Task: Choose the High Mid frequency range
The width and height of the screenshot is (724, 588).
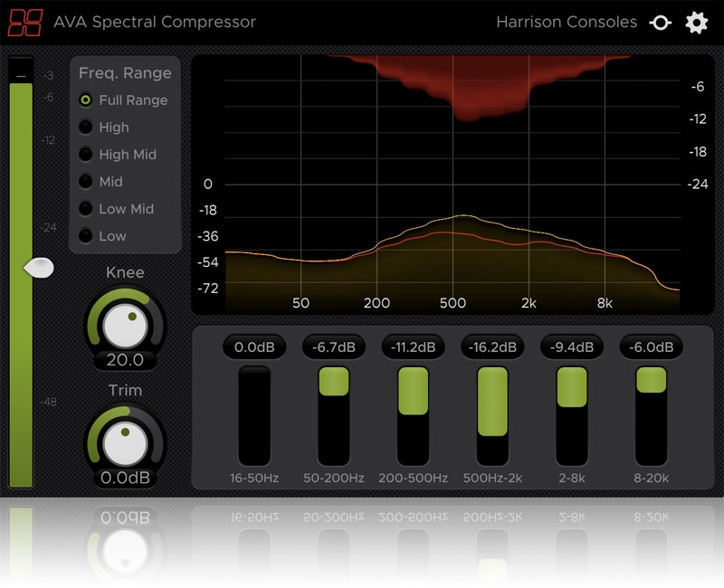Action: 86,155
